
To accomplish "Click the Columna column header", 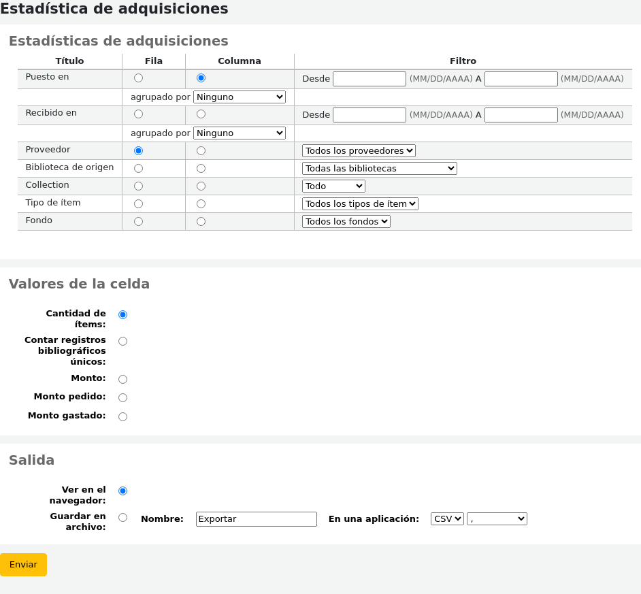I will (x=239, y=61).
